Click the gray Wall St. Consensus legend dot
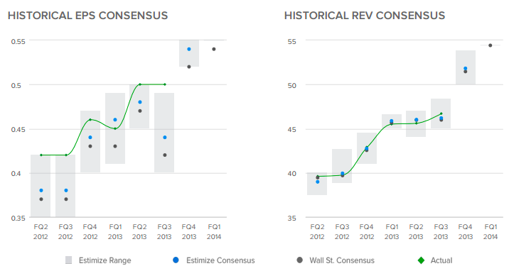The image size is (509, 271). tap(299, 260)
